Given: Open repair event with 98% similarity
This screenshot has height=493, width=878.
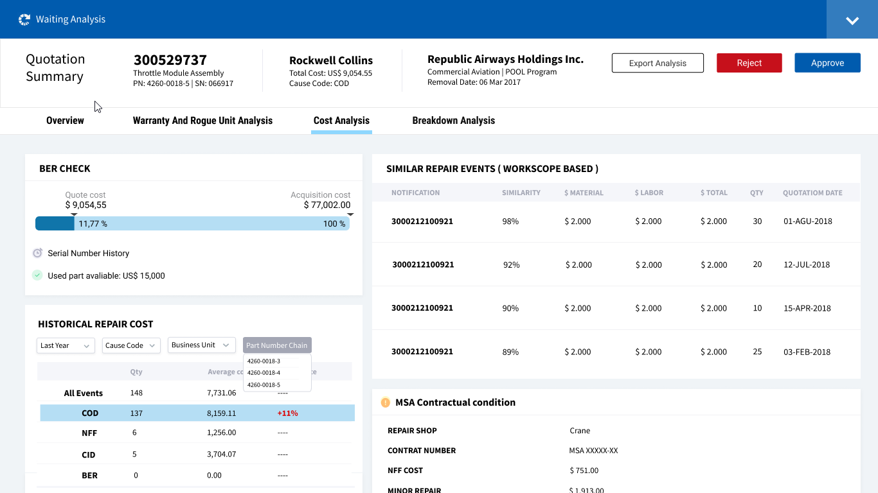Looking at the screenshot, I should [x=616, y=221].
